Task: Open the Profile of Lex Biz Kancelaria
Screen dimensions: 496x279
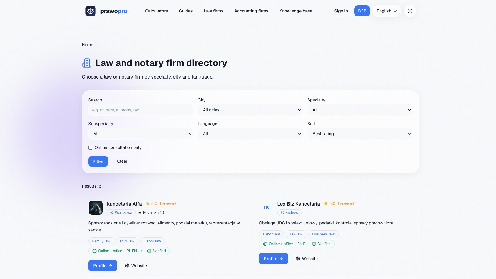Action: [x=273, y=258]
